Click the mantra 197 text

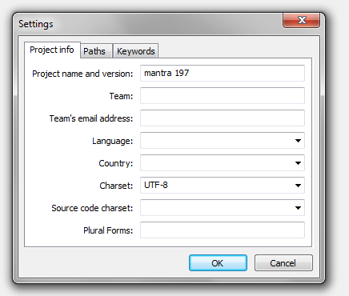point(166,73)
